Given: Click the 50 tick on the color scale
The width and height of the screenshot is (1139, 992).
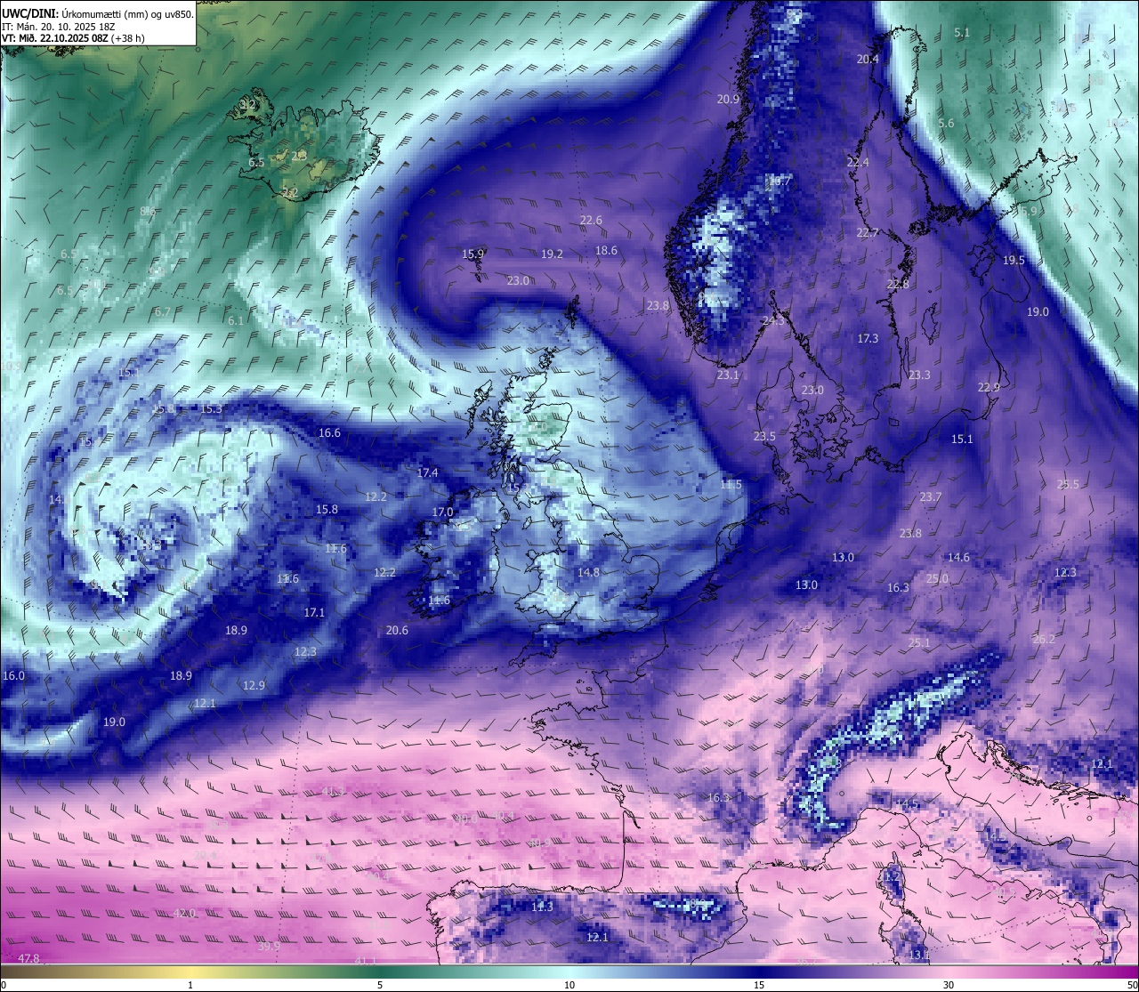Looking at the screenshot, I should click(1132, 986).
